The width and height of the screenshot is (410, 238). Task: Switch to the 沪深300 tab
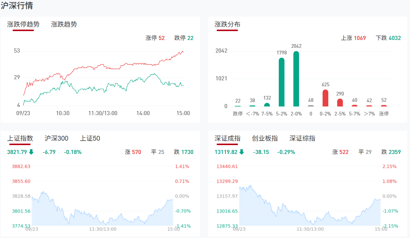[x=56, y=138]
